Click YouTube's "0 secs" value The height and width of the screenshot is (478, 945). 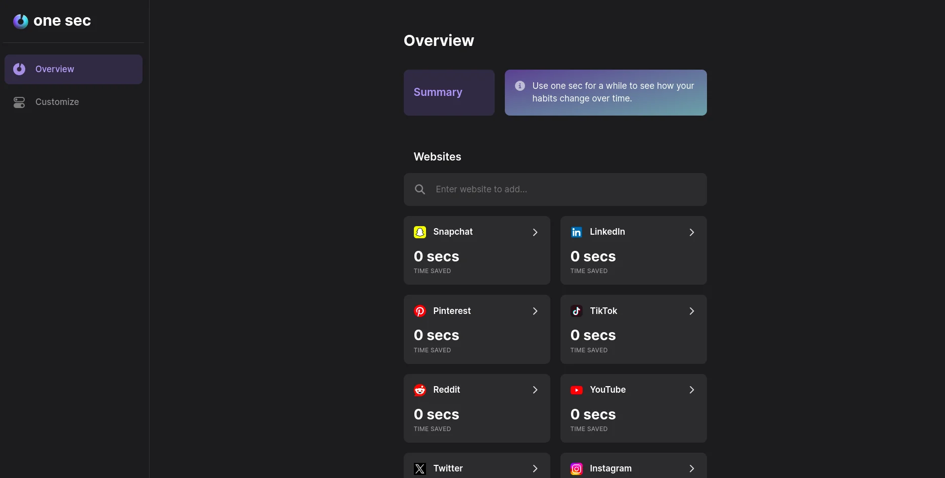click(593, 414)
